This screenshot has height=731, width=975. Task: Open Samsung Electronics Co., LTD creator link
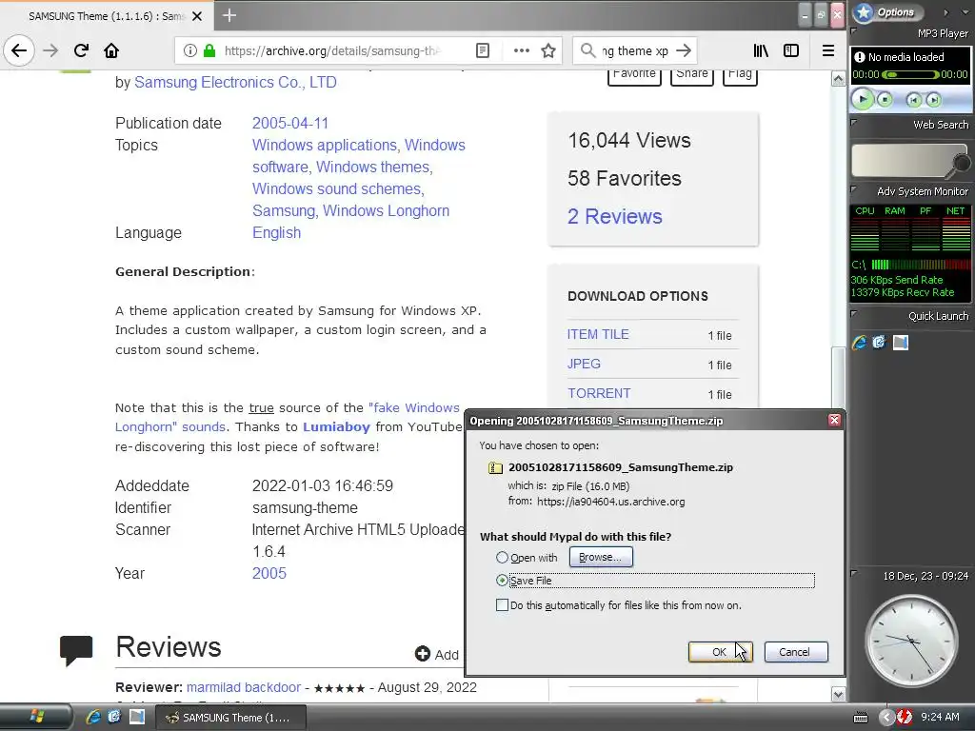tap(235, 82)
